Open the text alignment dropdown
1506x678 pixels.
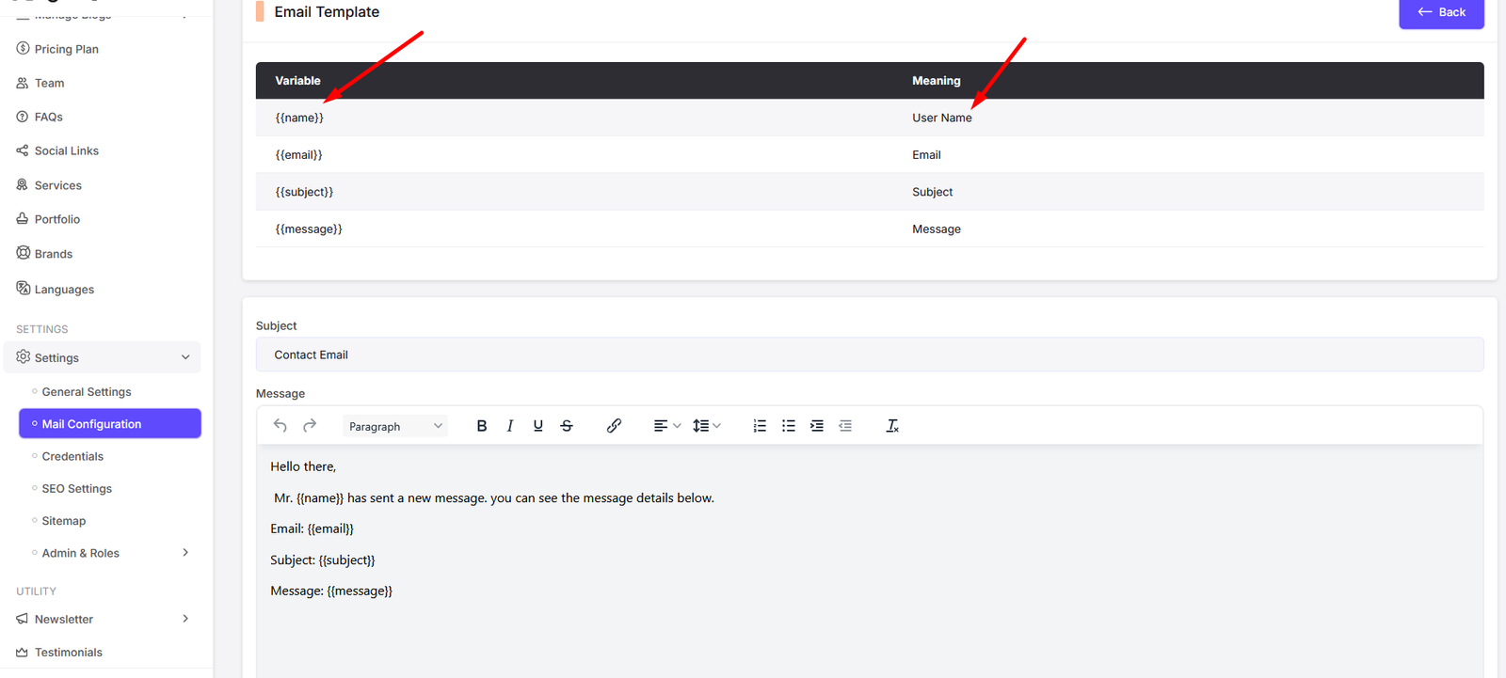666,426
